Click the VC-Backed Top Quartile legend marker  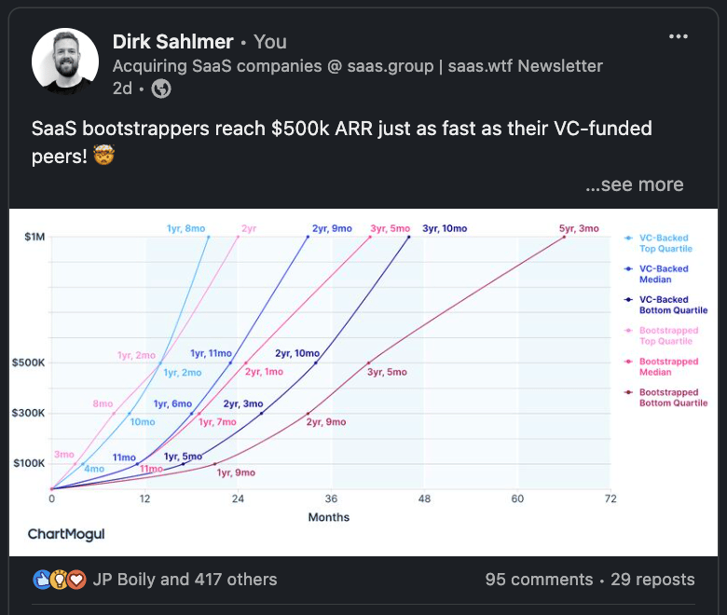[x=629, y=239]
